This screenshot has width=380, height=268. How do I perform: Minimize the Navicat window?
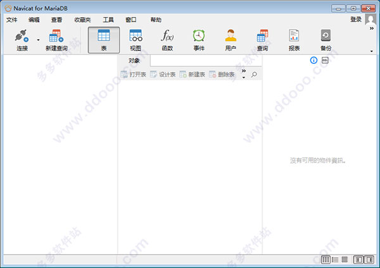coord(339,8)
